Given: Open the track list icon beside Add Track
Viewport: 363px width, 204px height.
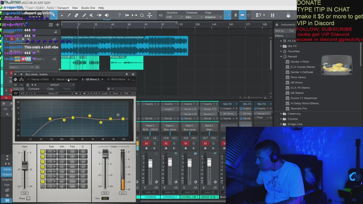Looking at the screenshot, I should coord(51,25).
